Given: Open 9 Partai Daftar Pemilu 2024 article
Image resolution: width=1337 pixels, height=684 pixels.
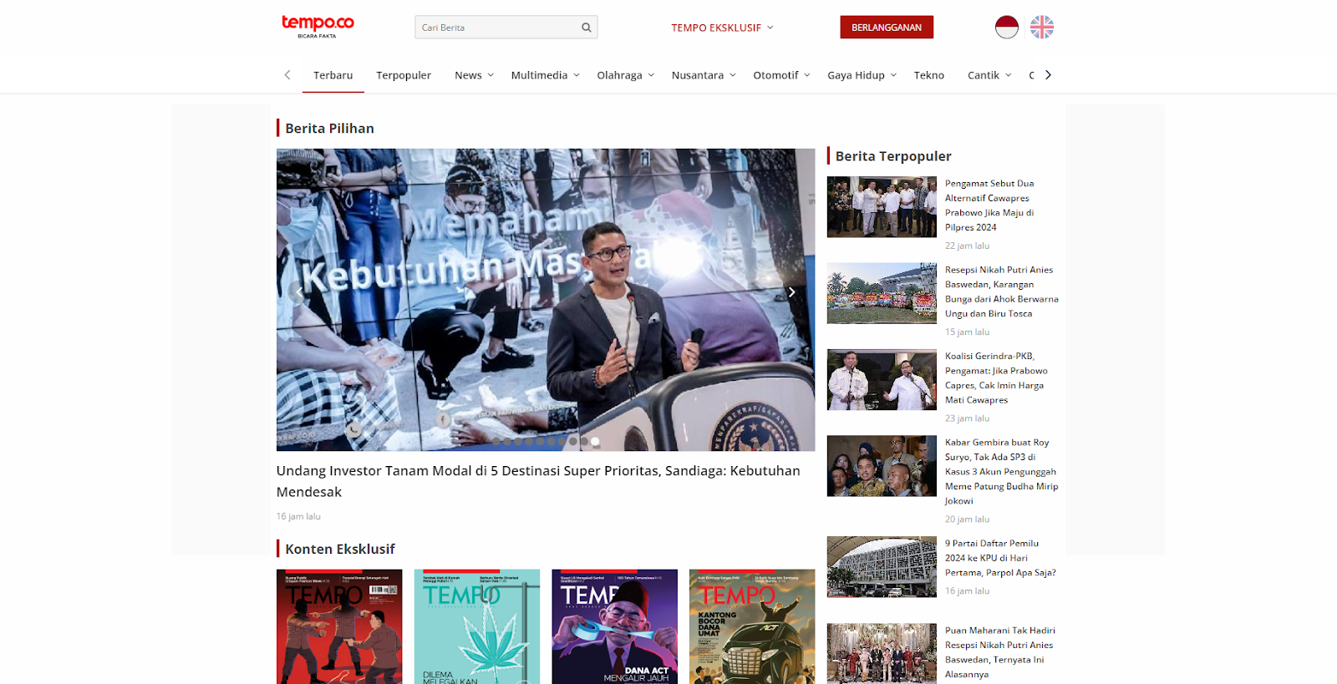Looking at the screenshot, I should [1000, 558].
